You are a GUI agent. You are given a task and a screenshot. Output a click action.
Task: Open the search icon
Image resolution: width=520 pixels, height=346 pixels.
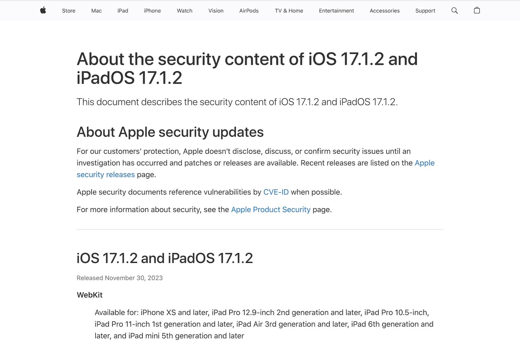(x=455, y=11)
